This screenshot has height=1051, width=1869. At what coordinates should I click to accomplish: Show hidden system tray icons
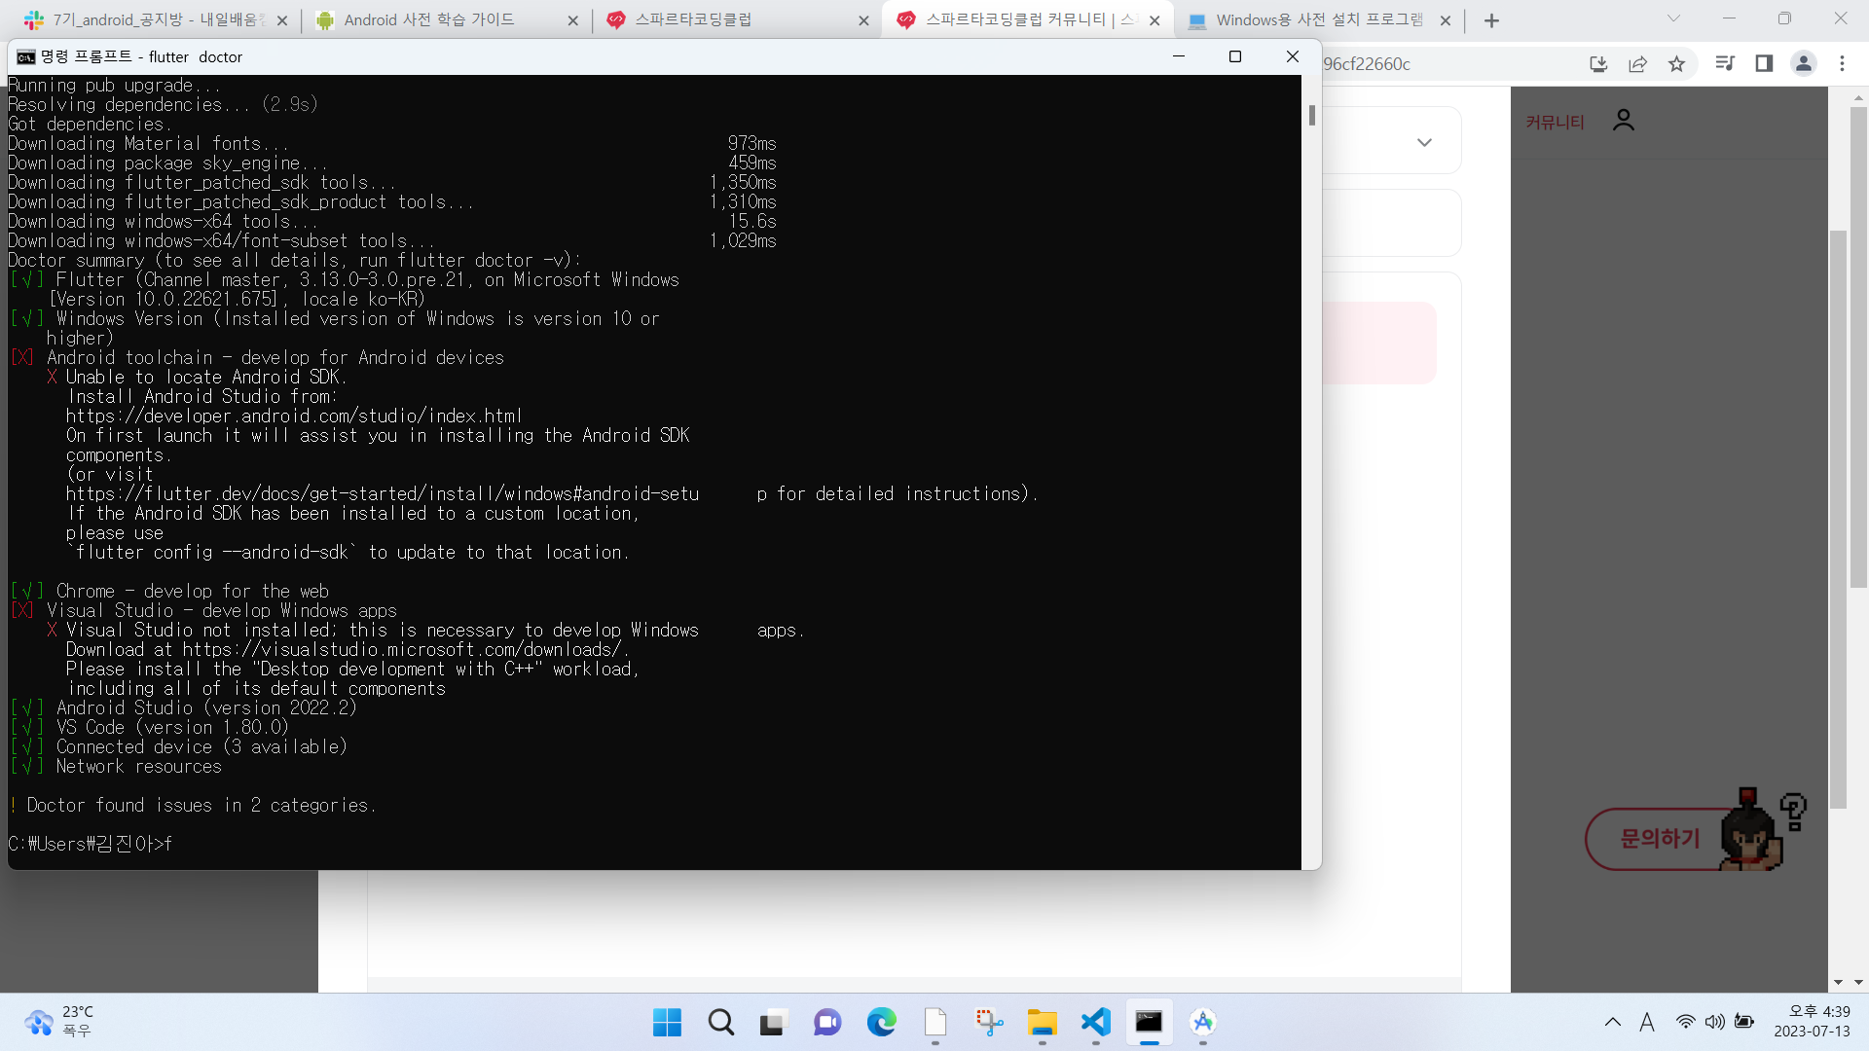point(1613,1022)
